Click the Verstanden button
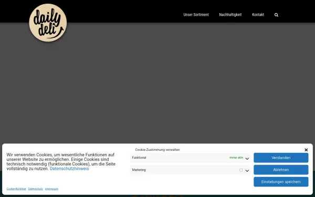The height and width of the screenshot is (197, 315). pos(281,158)
